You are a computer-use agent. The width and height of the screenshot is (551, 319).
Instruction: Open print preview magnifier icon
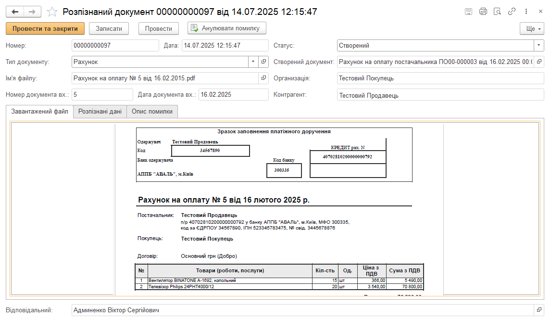tap(498, 12)
